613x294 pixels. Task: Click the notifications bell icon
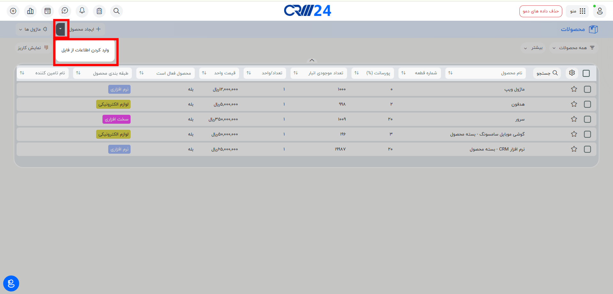tap(82, 11)
